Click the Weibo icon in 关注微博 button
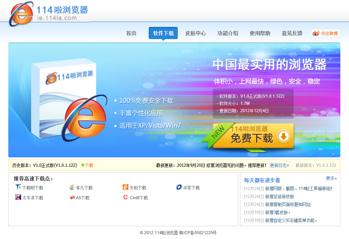Image resolution: width=349 pixels, height=239 pixels. click(316, 34)
